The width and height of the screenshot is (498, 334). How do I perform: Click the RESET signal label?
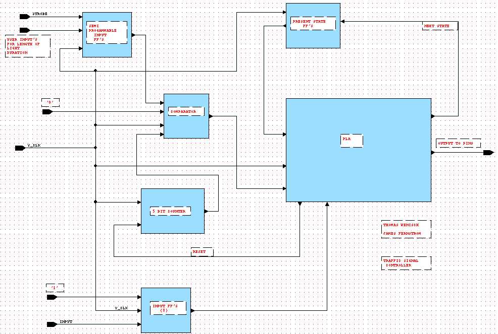coord(202,252)
